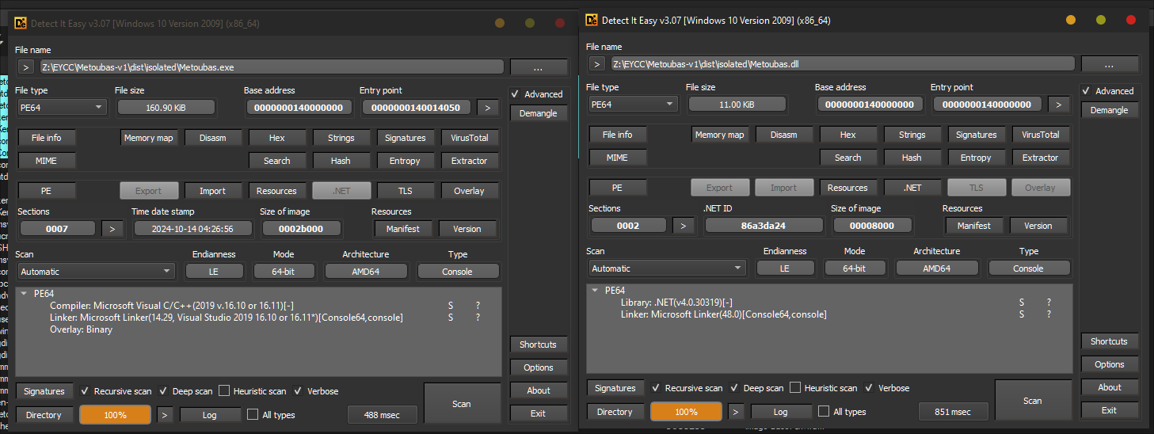Click arrow next to Entry point in Metoubas.dll window
The image size is (1154, 434).
point(1060,104)
